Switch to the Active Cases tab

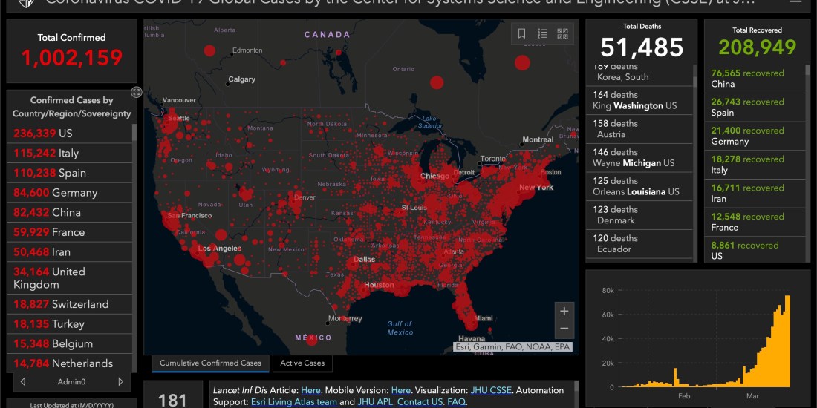[x=302, y=363]
